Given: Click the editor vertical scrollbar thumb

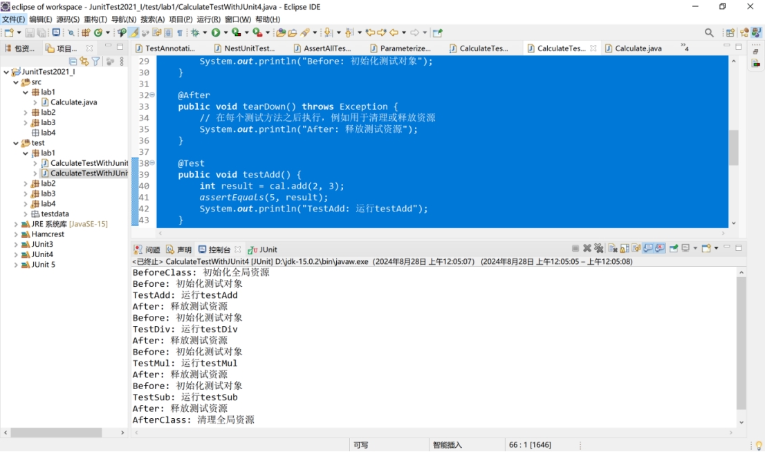Looking at the screenshot, I should pyautogui.click(x=733, y=148).
